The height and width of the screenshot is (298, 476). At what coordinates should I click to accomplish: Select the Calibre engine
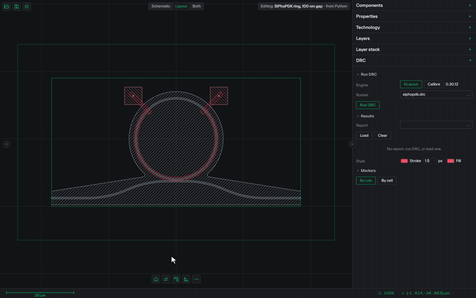[x=434, y=84]
